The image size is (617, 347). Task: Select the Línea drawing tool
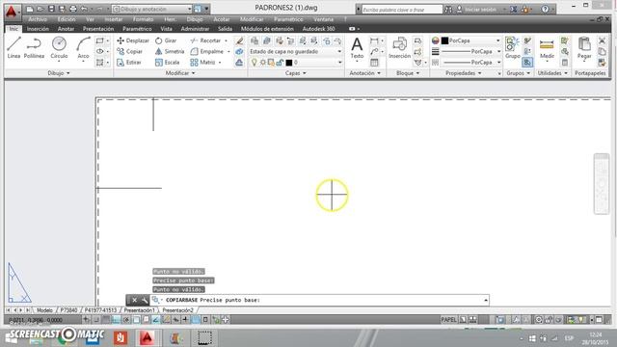pos(13,47)
